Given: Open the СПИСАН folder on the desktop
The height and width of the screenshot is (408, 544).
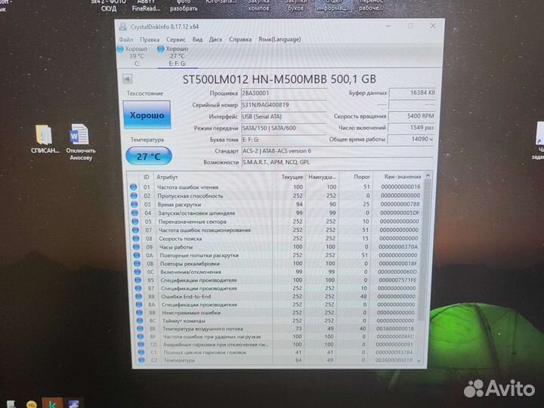Looking at the screenshot, I should coord(43,136).
